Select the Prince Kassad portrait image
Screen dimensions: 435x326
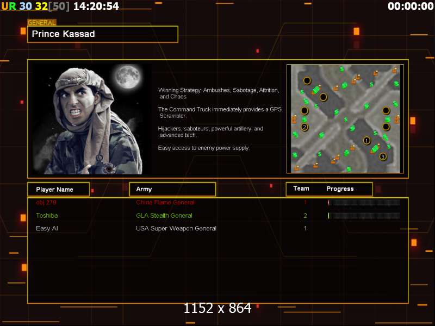point(91,119)
